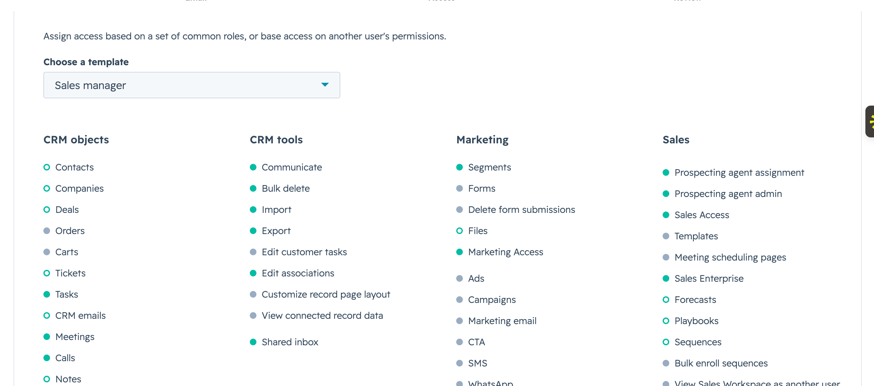
Task: Click the Marketing email permission item
Action: tap(502, 320)
